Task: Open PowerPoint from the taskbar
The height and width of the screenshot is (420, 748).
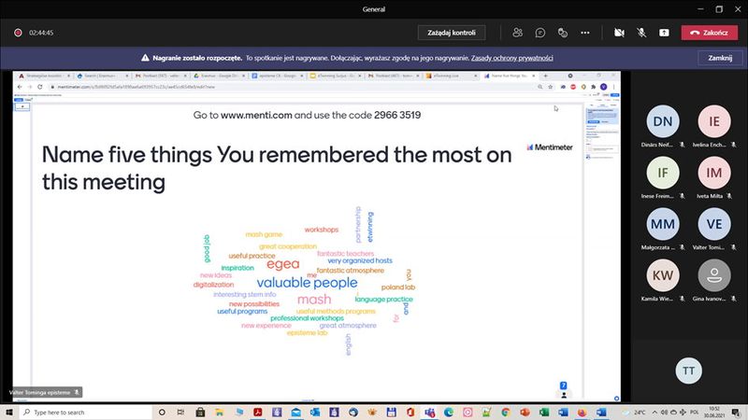Action: pyautogui.click(x=525, y=413)
